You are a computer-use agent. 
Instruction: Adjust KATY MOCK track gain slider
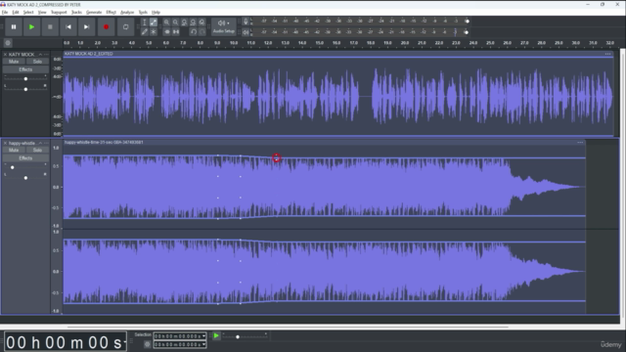(x=25, y=78)
